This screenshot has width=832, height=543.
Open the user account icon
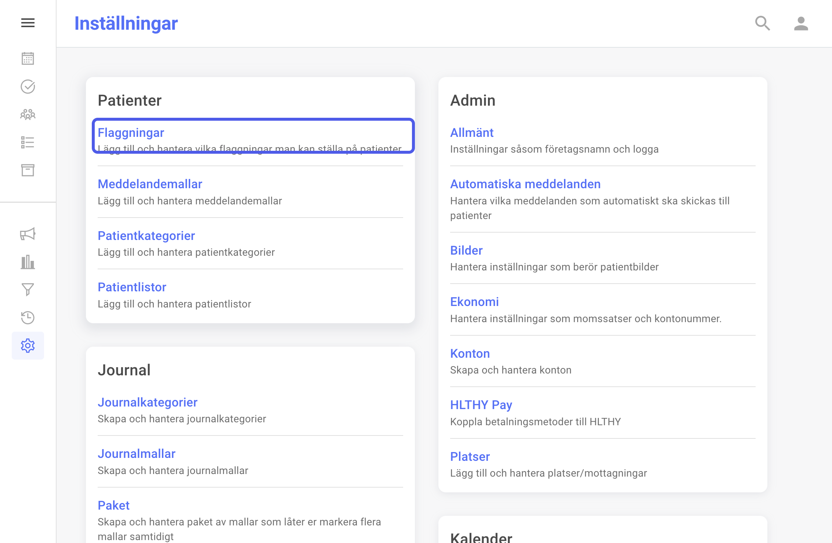801,23
